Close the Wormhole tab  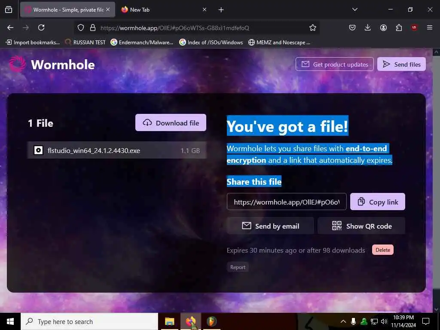[108, 9]
